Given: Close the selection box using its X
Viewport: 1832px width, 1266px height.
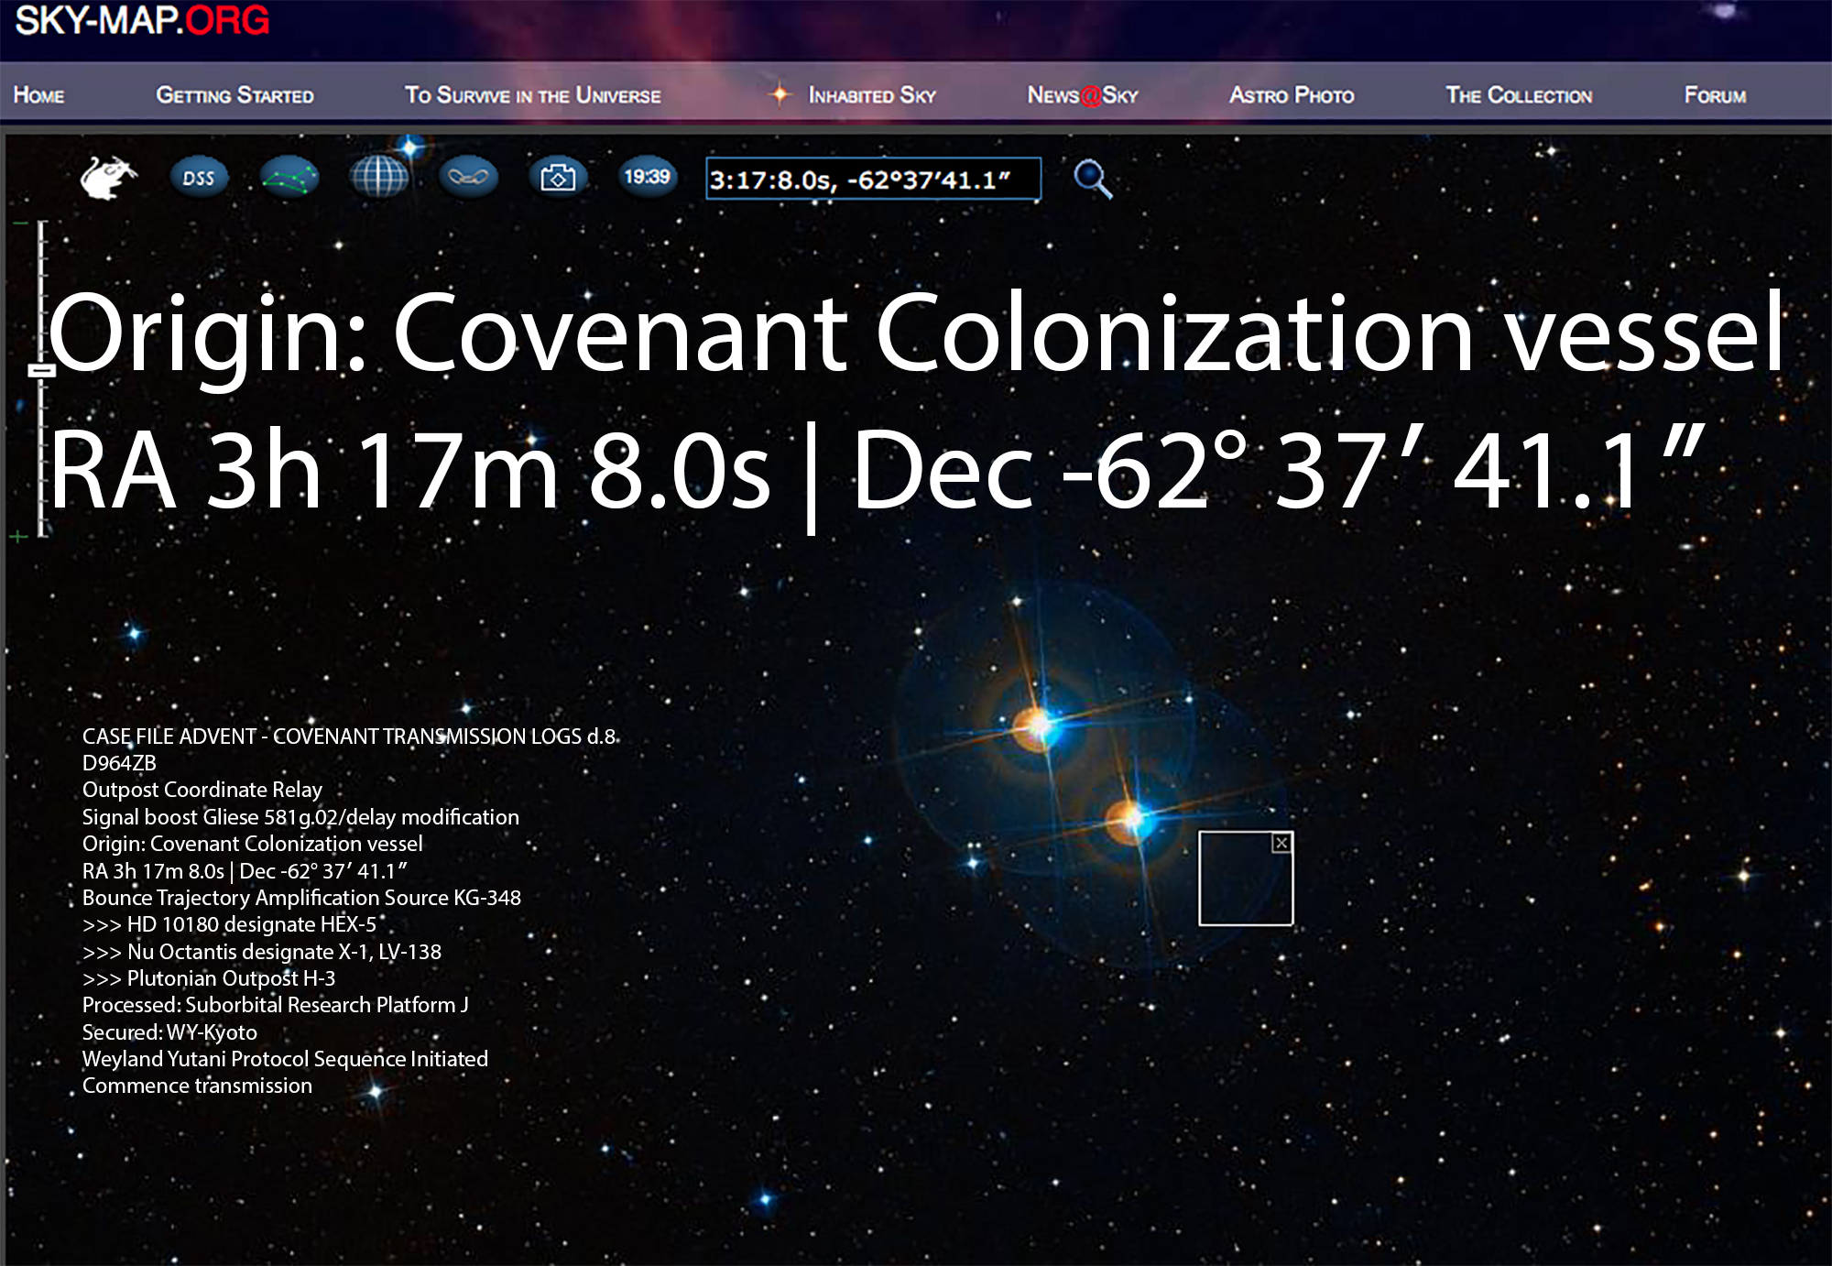Looking at the screenshot, I should tap(1281, 843).
